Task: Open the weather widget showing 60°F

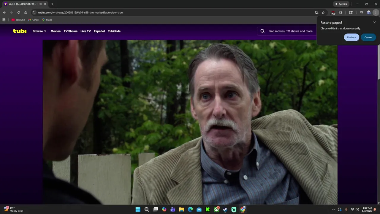Action: [x=13, y=209]
